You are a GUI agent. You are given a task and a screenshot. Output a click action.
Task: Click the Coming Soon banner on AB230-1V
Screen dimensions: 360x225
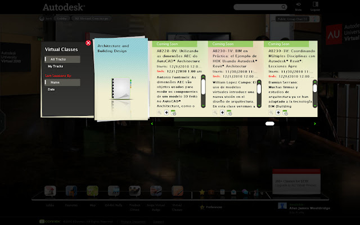[x=230, y=44]
